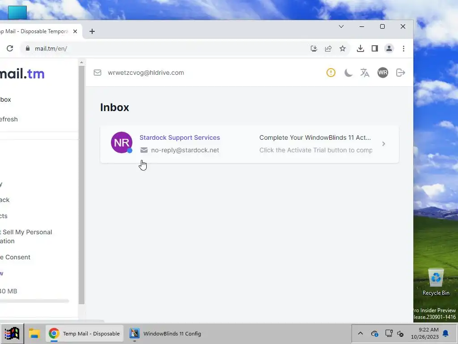This screenshot has height=344, width=458.
Task: Open Complete Your WindowBlinds 11 subject
Action: click(315, 138)
